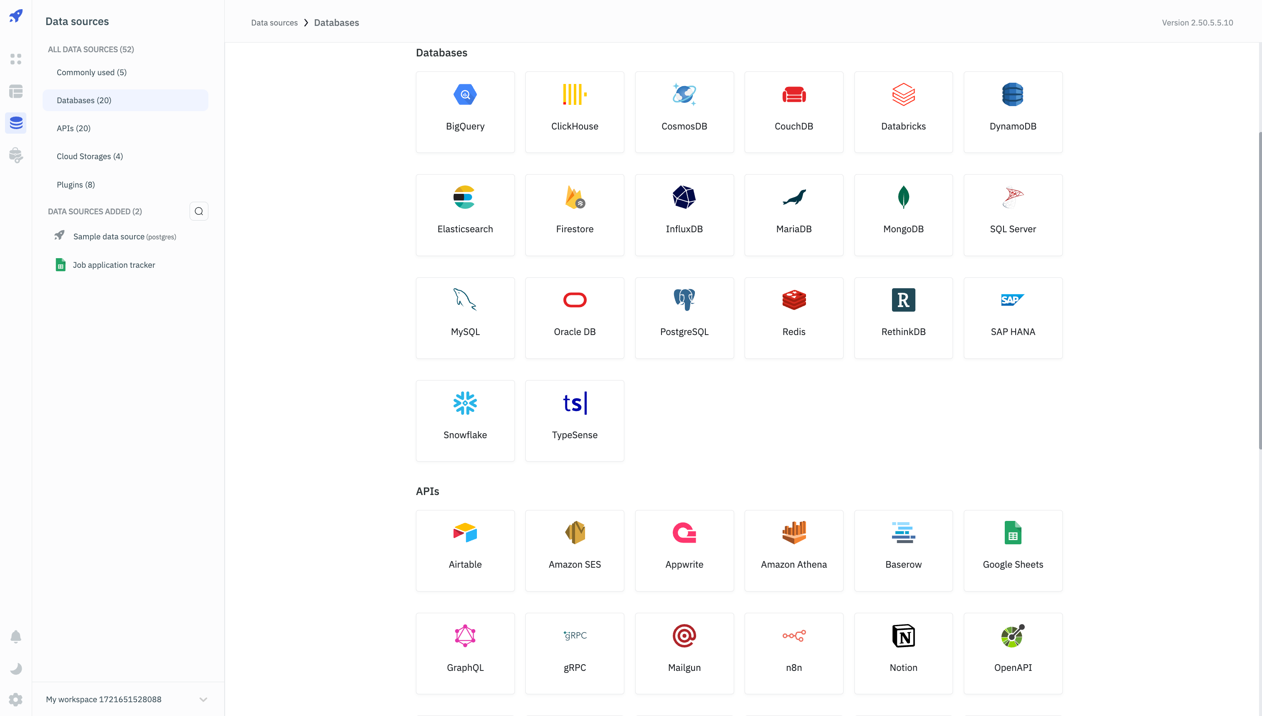Select the Google Sheets API card
The width and height of the screenshot is (1262, 716).
(x=1013, y=551)
